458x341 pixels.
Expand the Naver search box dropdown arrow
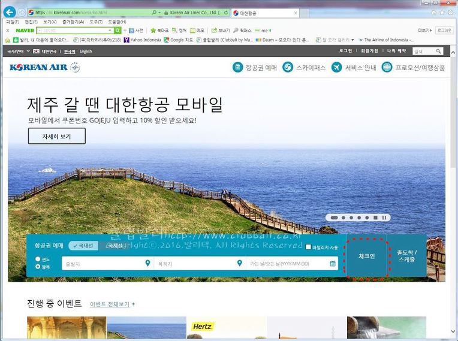110,31
